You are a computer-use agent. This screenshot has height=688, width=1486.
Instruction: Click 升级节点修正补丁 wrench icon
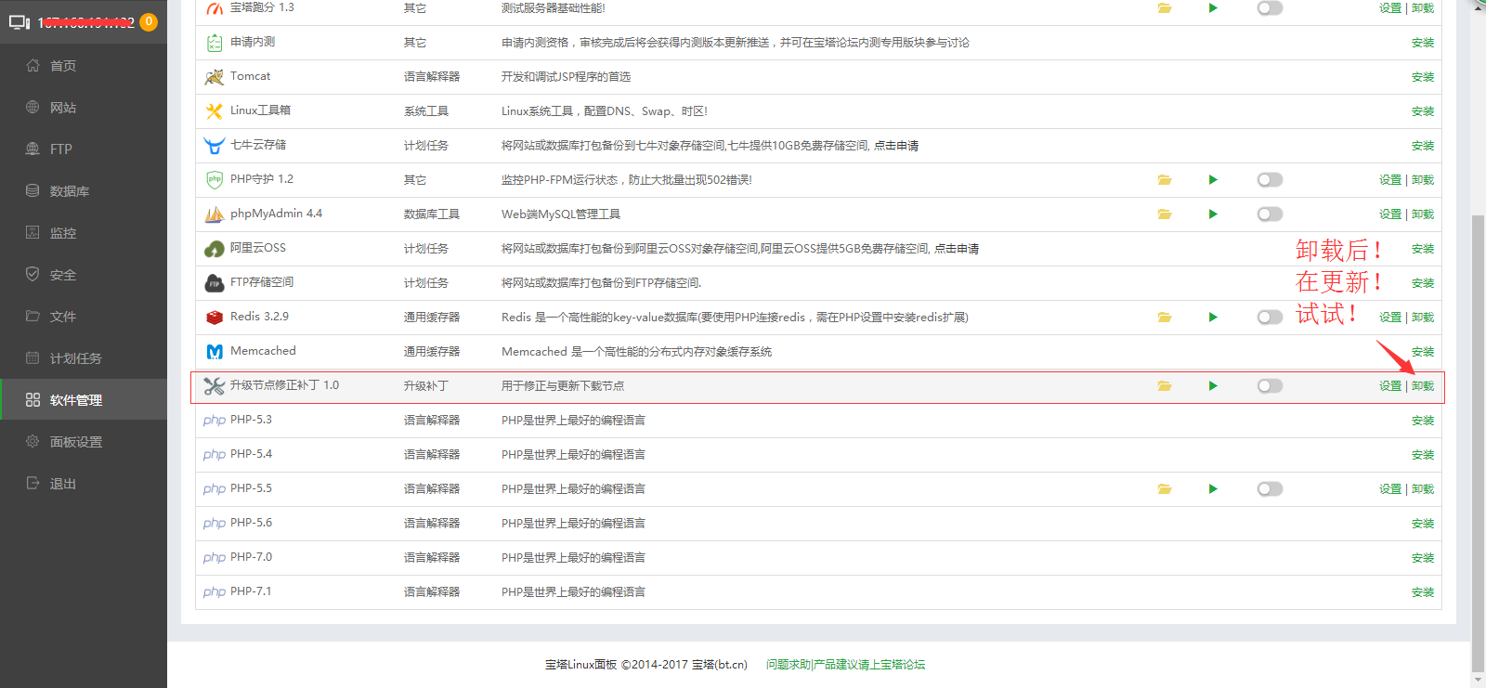point(215,386)
